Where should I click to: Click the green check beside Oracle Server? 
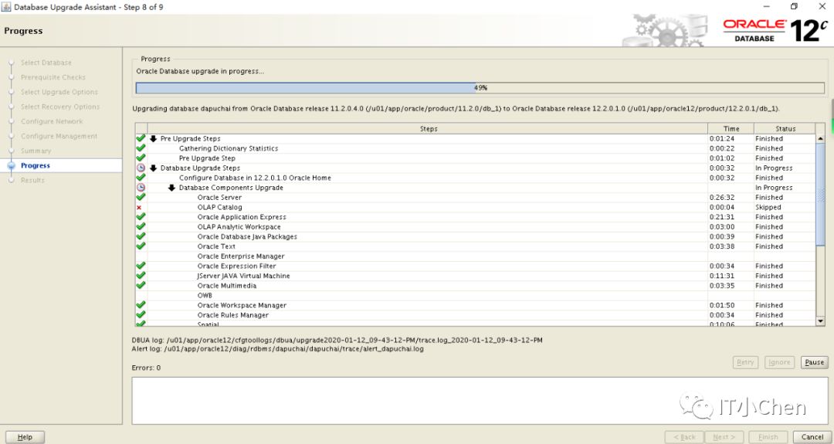pyautogui.click(x=141, y=197)
